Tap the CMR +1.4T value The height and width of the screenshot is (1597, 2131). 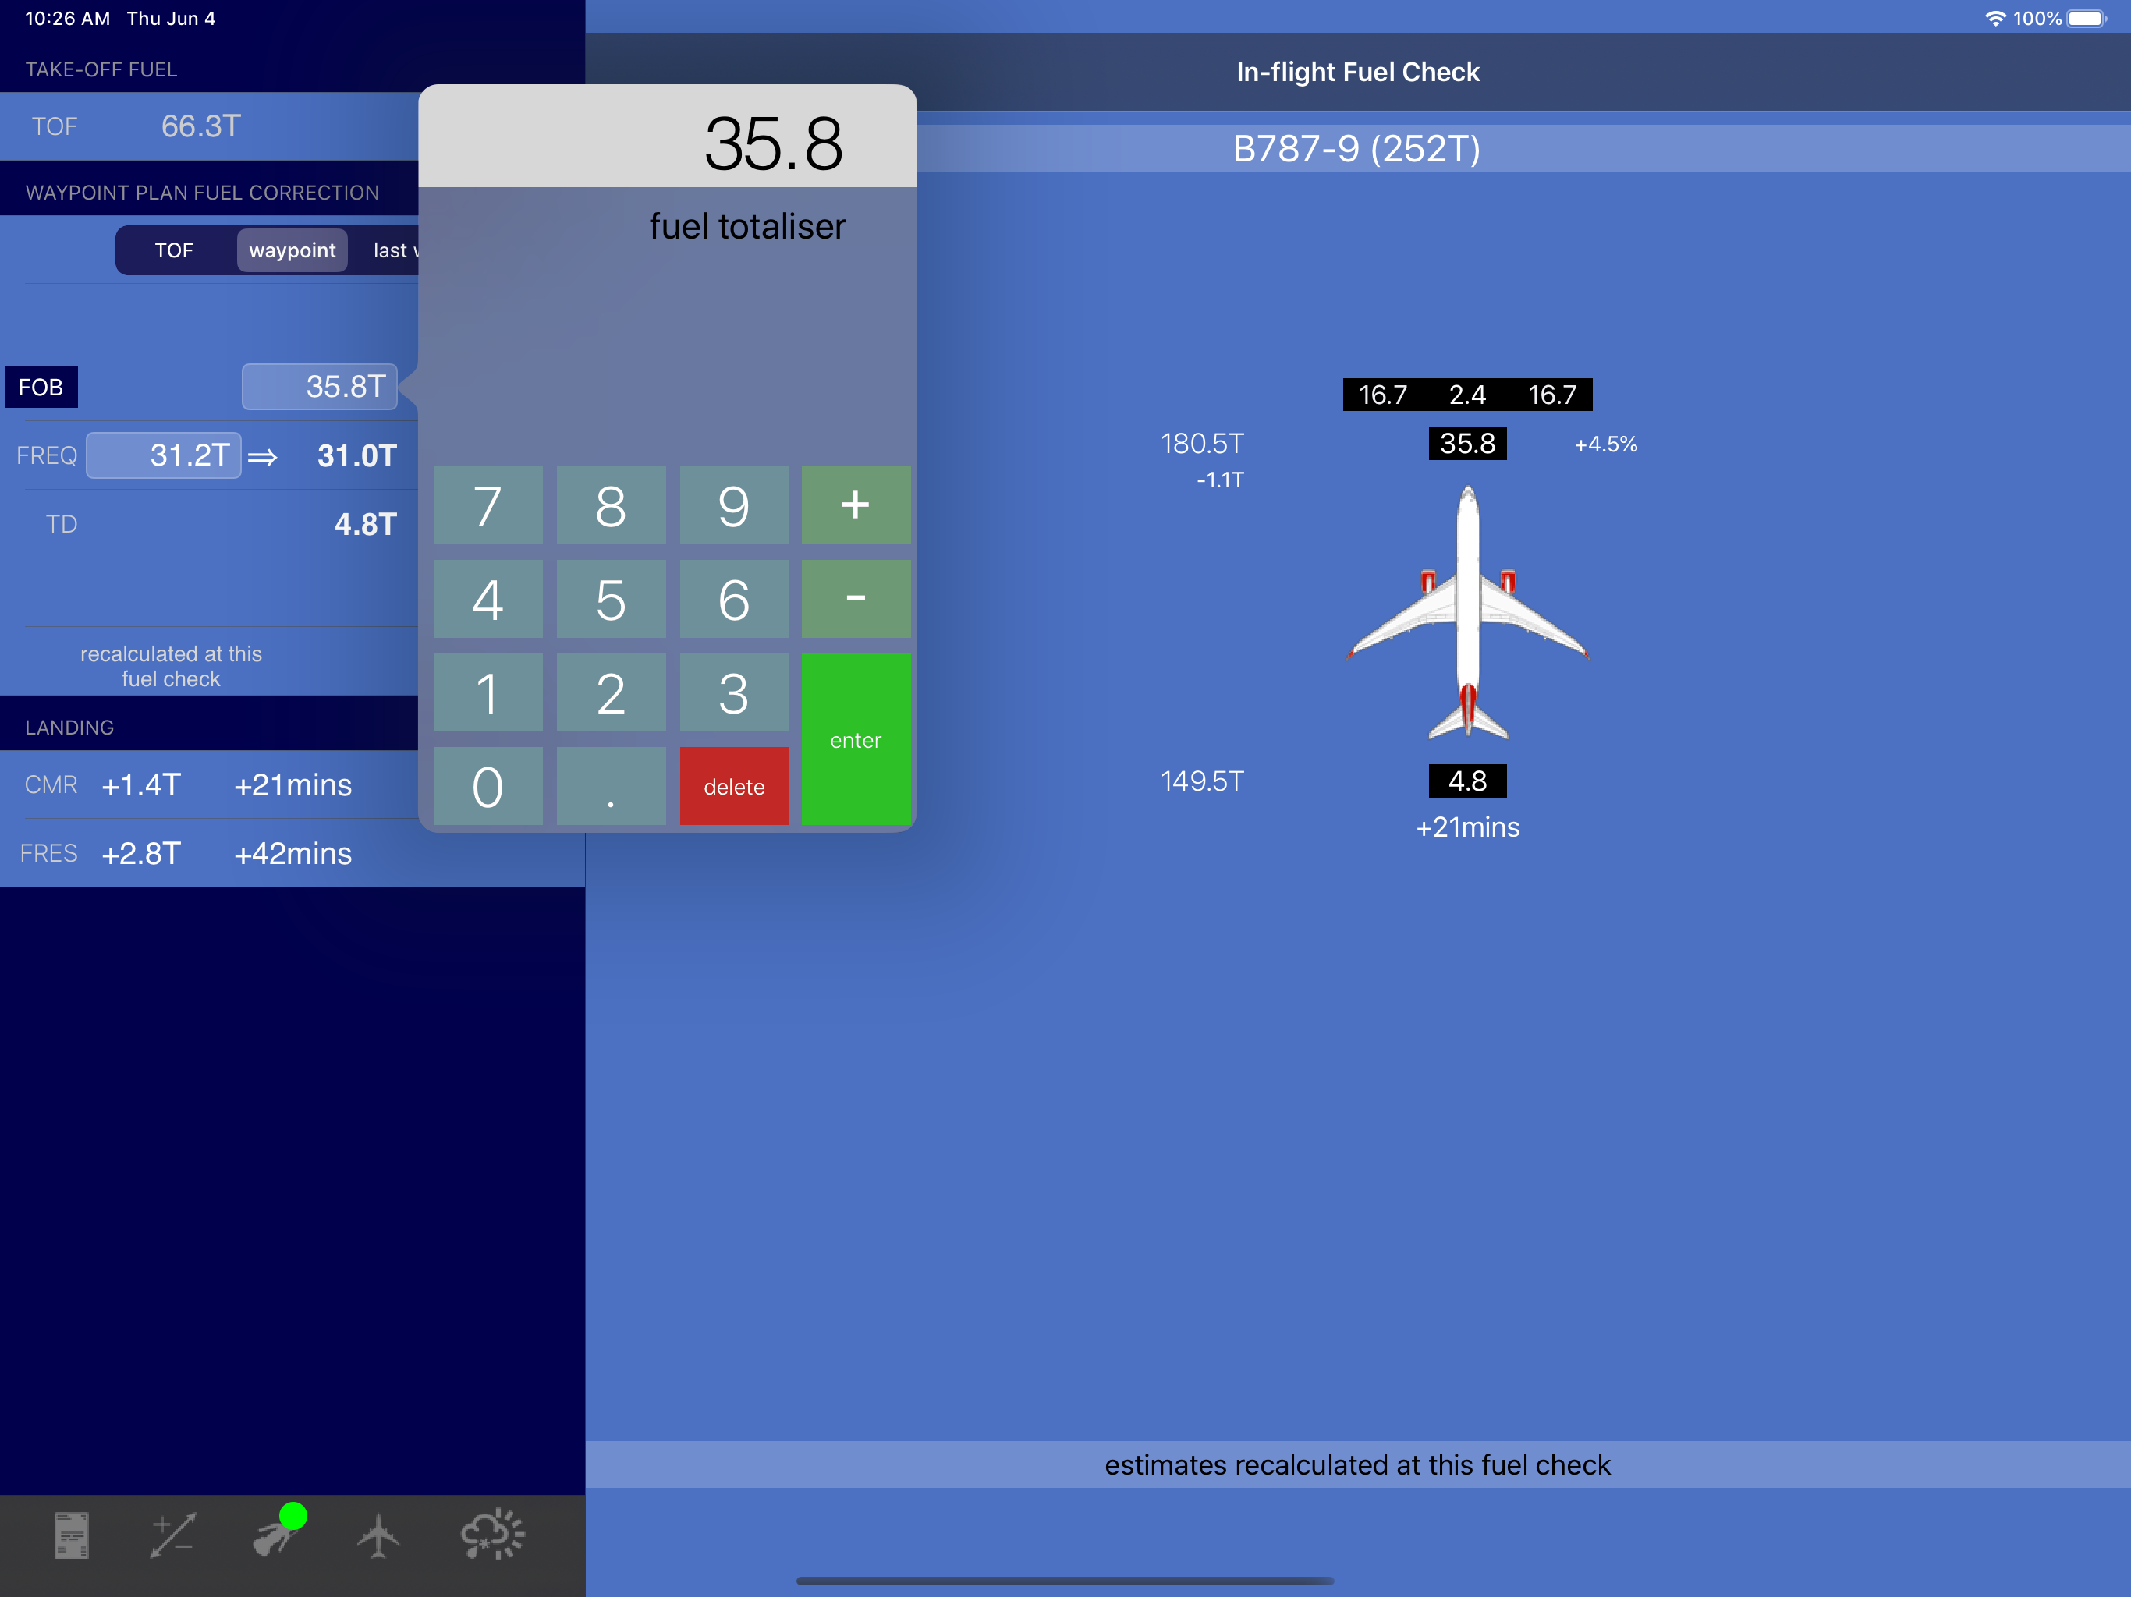(x=140, y=785)
